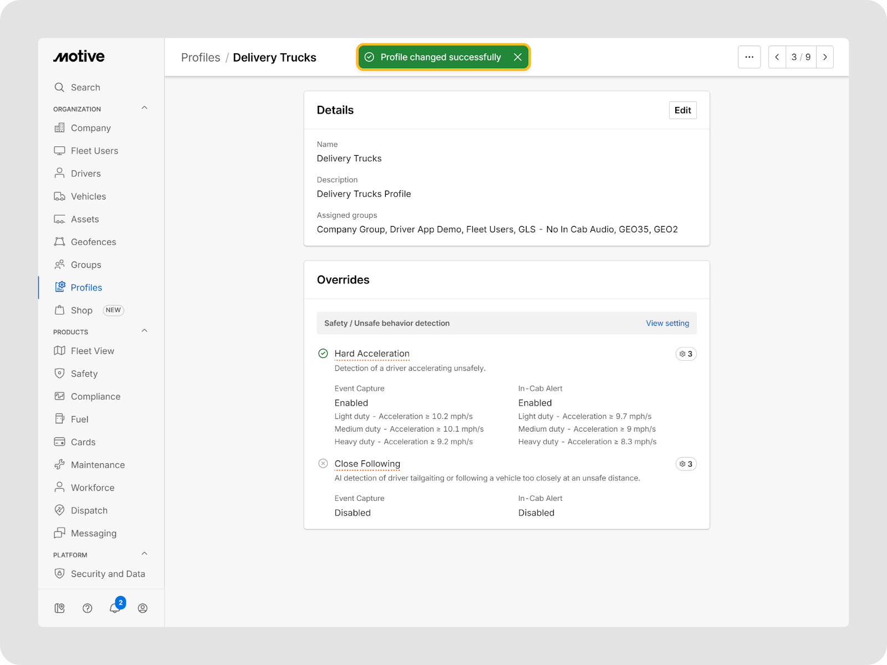This screenshot has height=665, width=887.
Task: Click the Search field in sidebar
Action: point(85,88)
